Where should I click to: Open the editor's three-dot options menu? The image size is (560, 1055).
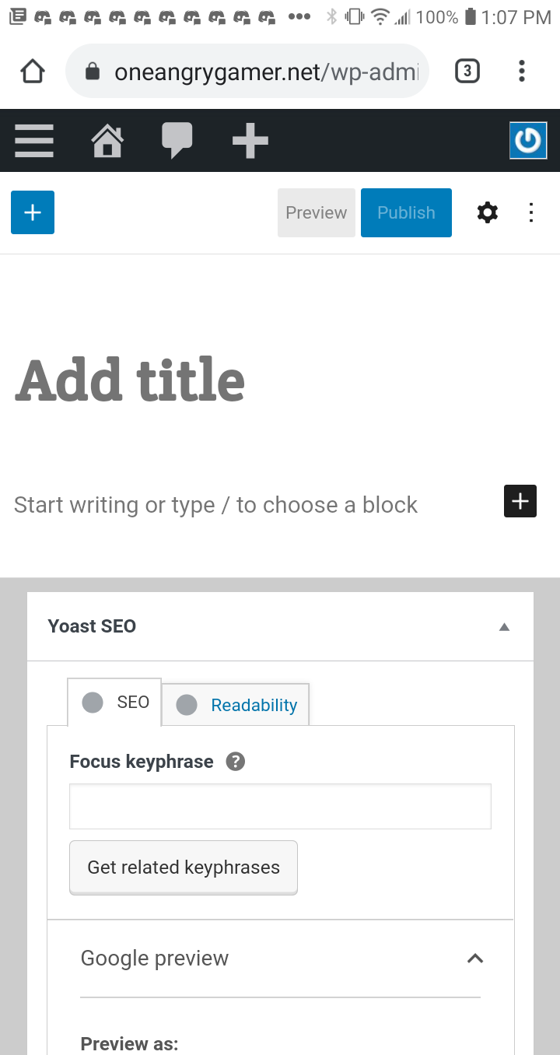coord(531,212)
